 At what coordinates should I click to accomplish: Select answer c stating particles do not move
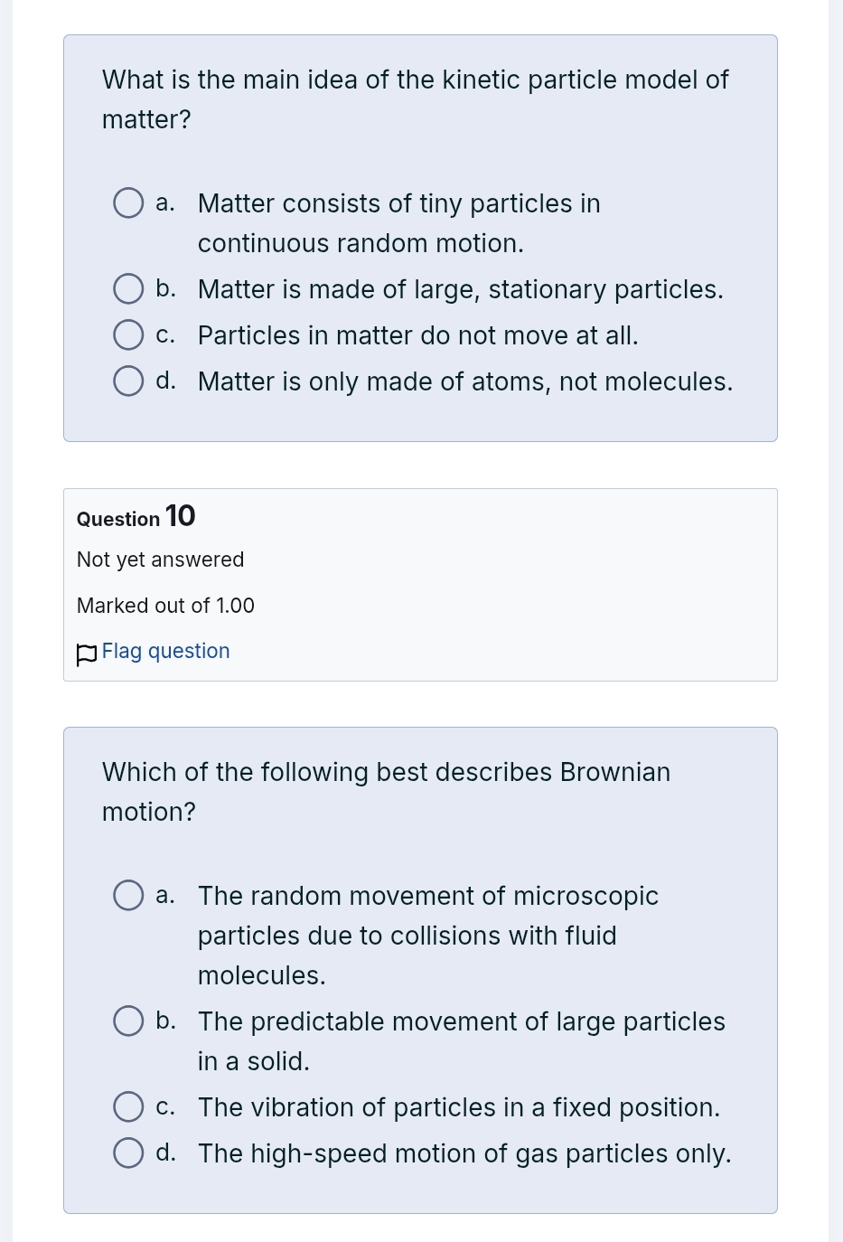[128, 334]
